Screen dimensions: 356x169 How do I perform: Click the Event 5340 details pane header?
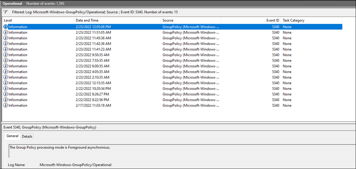tap(50, 128)
